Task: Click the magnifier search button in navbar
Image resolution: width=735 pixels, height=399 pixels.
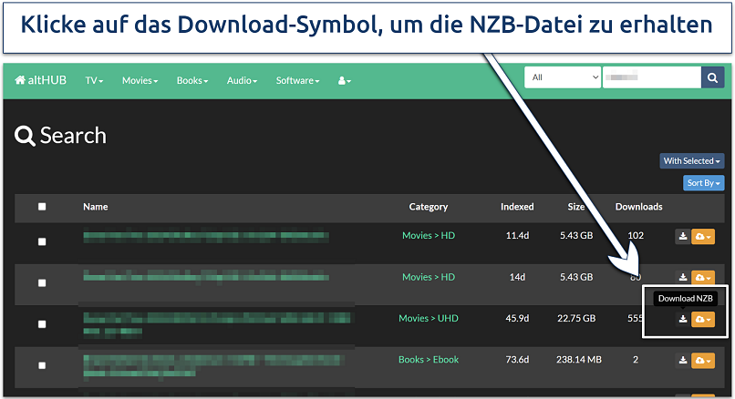Action: (712, 78)
